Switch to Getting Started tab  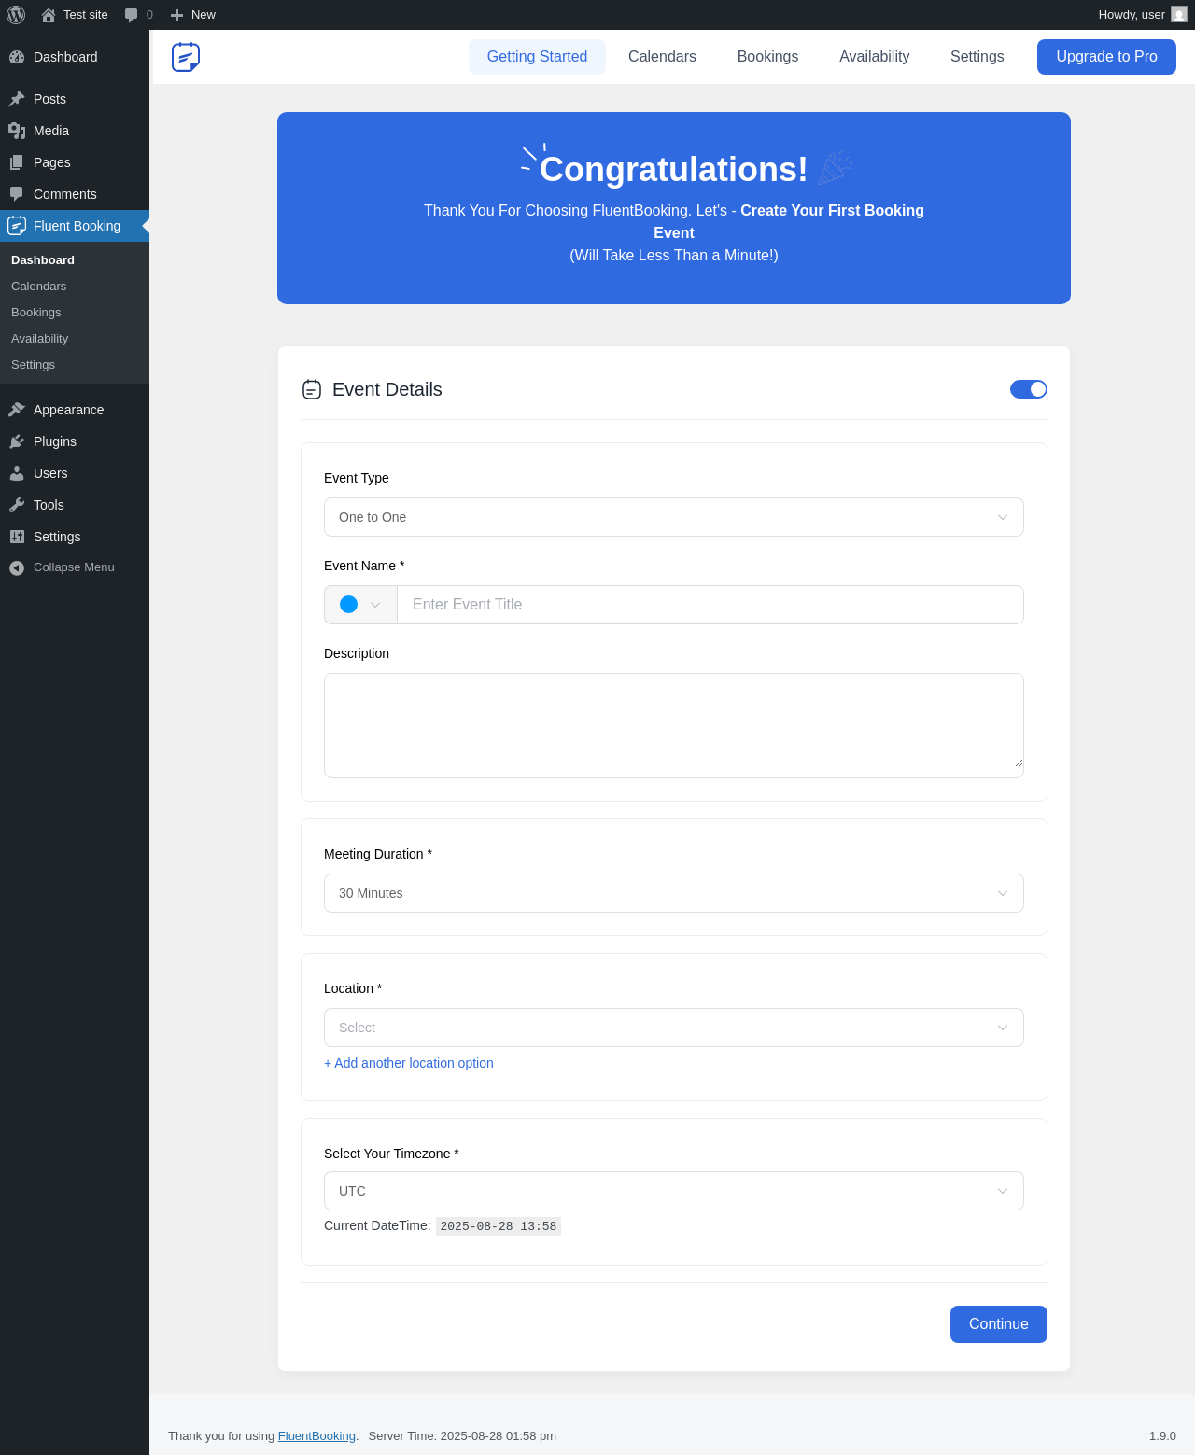point(537,57)
